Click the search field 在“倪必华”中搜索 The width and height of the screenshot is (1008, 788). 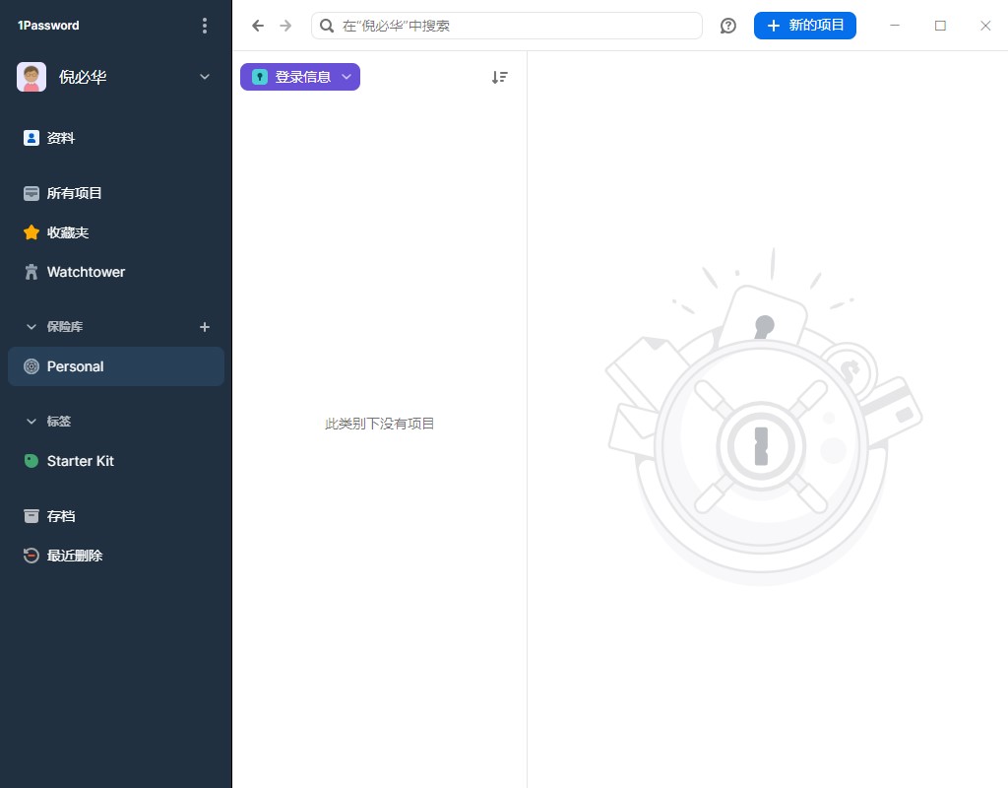pos(507,26)
